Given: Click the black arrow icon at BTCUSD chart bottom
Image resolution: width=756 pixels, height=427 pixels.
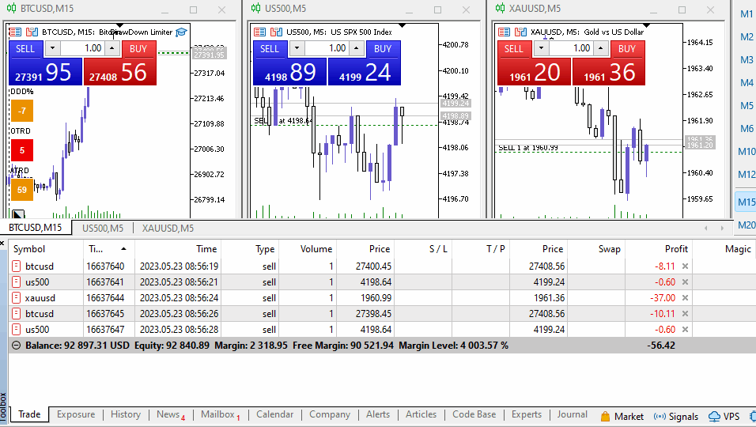Looking at the screenshot, I should (18, 214).
